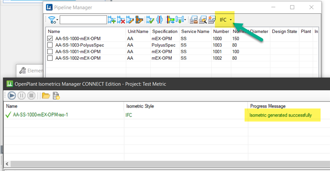
Task: Sort by the Unit Name column header
Action: [x=138, y=31]
